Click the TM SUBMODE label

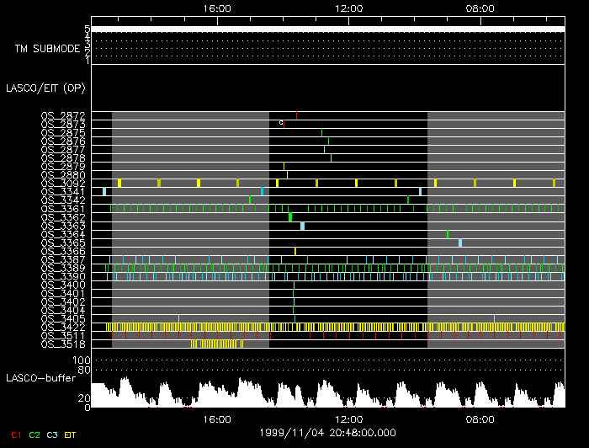[x=46, y=49]
